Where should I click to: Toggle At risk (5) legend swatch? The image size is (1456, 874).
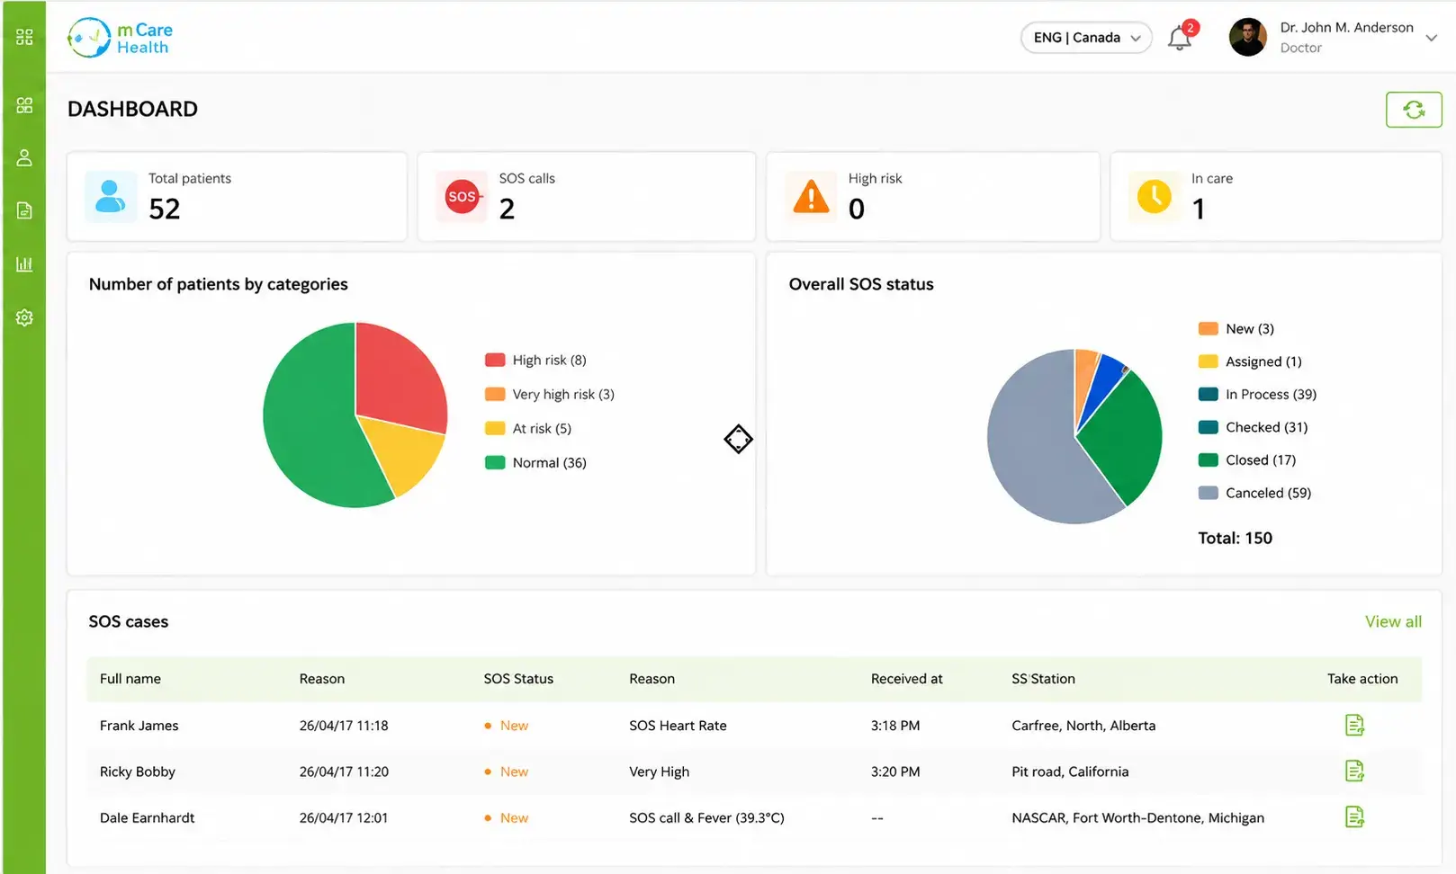495,428
